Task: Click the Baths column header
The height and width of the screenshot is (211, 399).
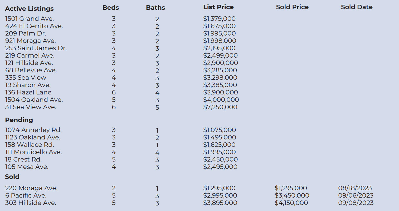Action: 155,8
